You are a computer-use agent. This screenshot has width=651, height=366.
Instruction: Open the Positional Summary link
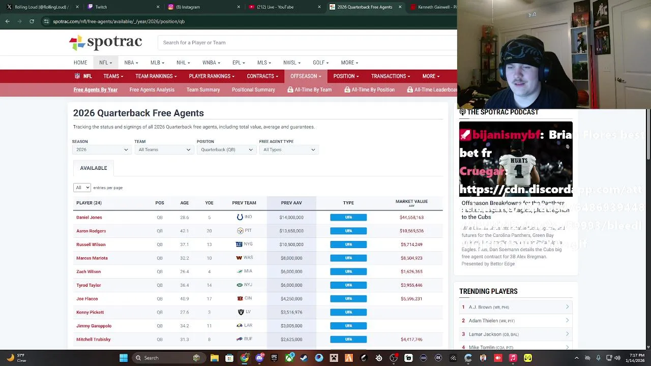coord(253,90)
